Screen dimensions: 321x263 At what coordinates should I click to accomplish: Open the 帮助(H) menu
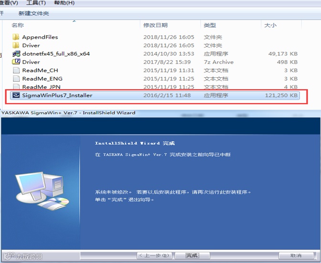[64, 3]
